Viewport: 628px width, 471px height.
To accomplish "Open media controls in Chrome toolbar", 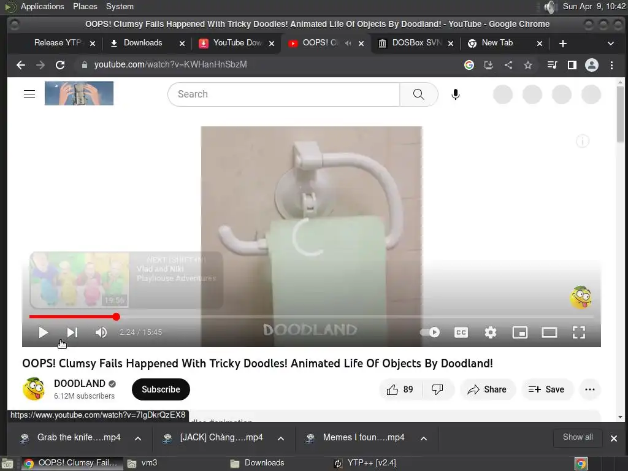I will pos(553,65).
